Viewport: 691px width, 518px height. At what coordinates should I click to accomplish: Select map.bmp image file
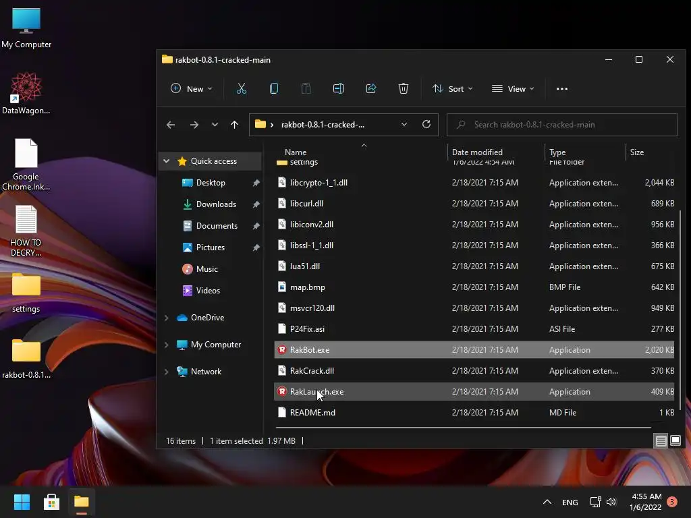pos(474,287)
